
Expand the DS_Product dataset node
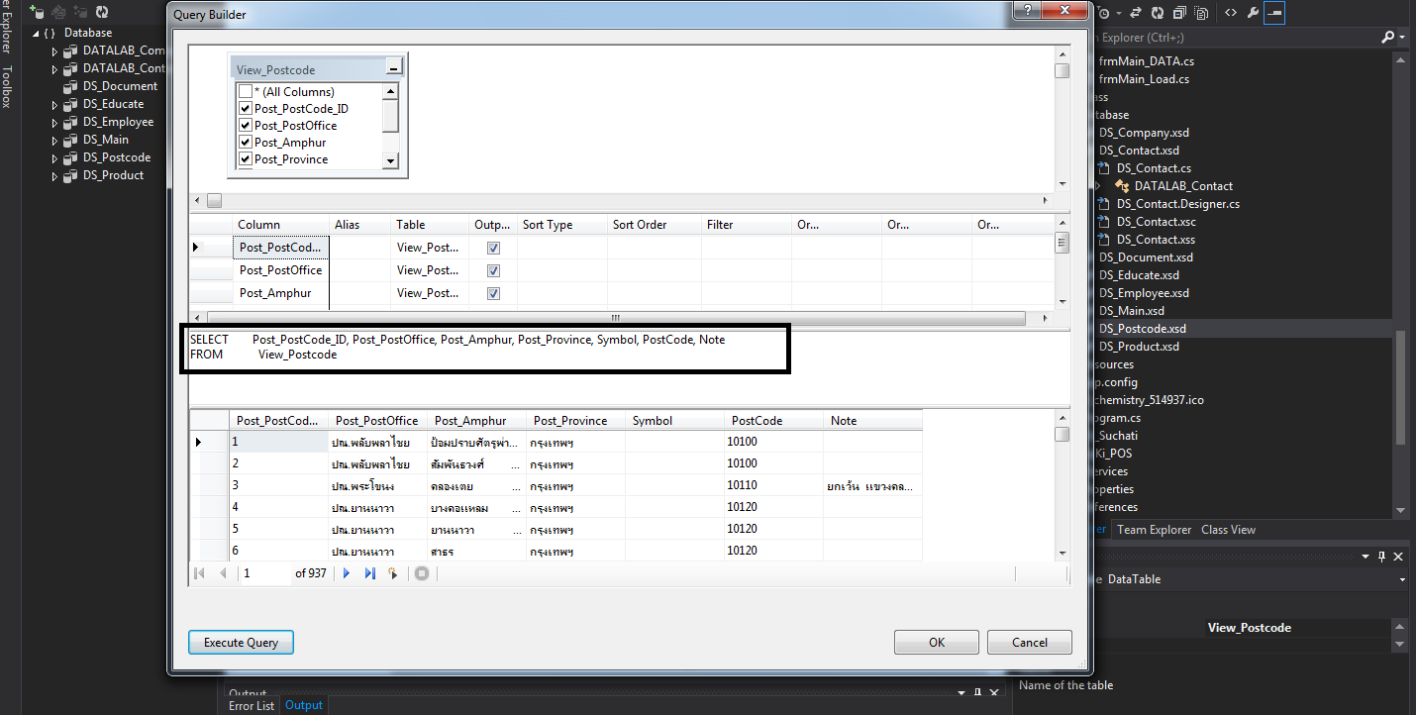(55, 175)
